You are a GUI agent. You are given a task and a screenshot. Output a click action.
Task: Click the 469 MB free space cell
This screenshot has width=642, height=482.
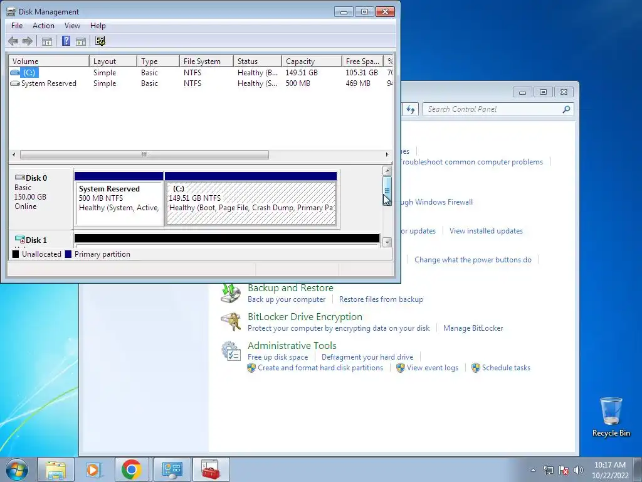pos(358,83)
